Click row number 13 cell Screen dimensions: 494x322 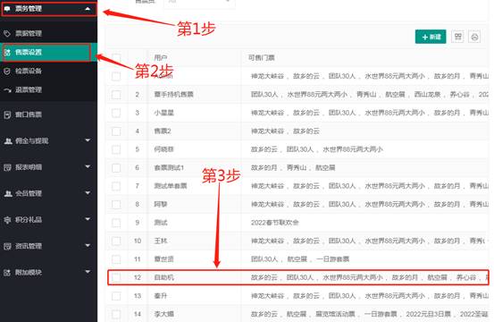click(138, 296)
